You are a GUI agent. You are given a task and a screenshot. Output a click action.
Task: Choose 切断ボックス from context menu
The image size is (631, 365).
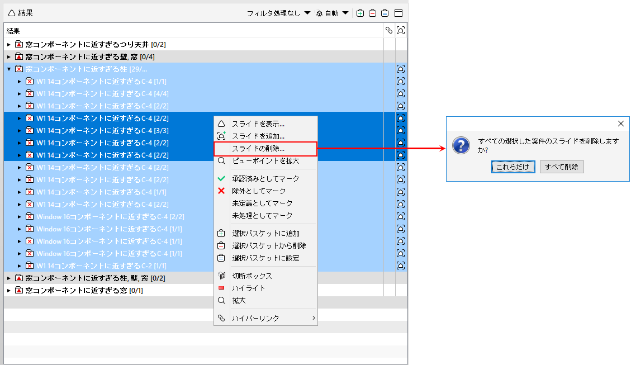point(265,276)
